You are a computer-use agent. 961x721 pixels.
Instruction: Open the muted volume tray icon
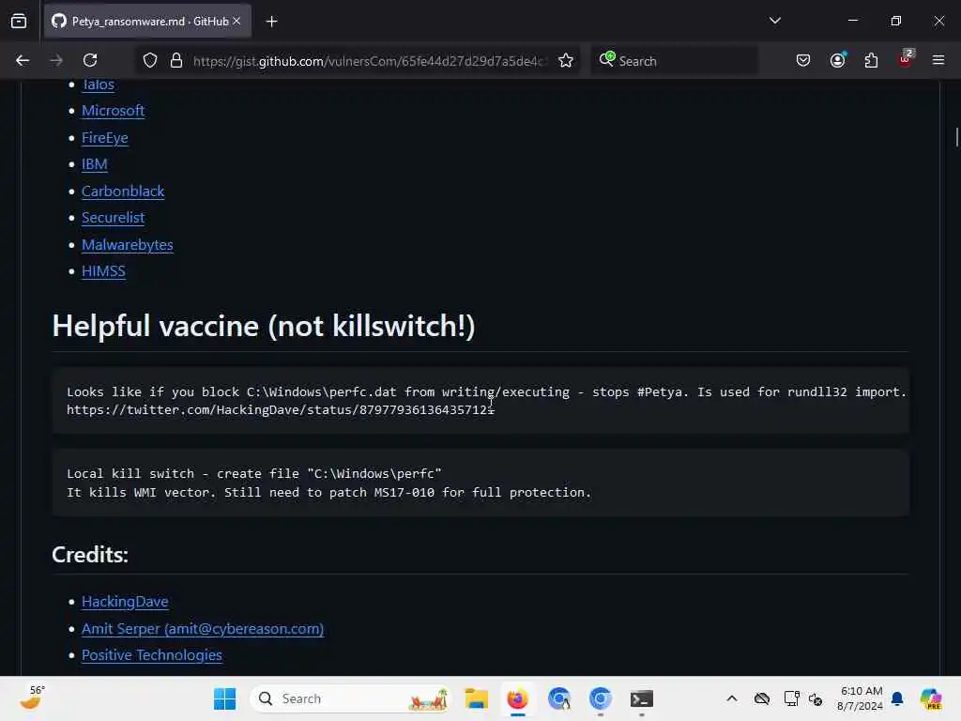pos(816,698)
